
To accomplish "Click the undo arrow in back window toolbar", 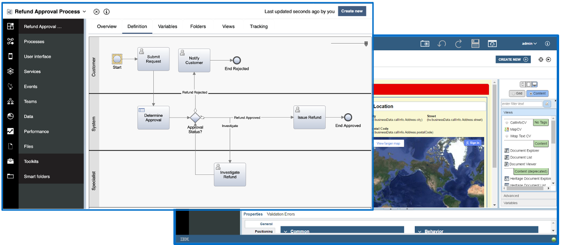I will pyautogui.click(x=442, y=44).
